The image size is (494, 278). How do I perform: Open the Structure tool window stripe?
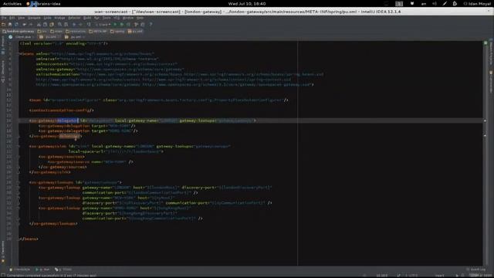tap(3, 71)
